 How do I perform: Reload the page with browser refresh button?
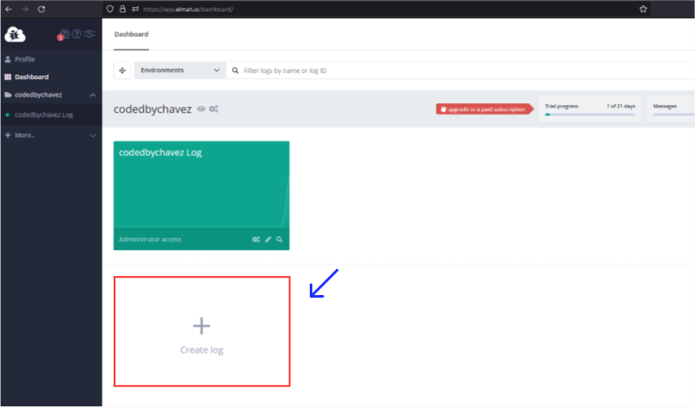41,9
